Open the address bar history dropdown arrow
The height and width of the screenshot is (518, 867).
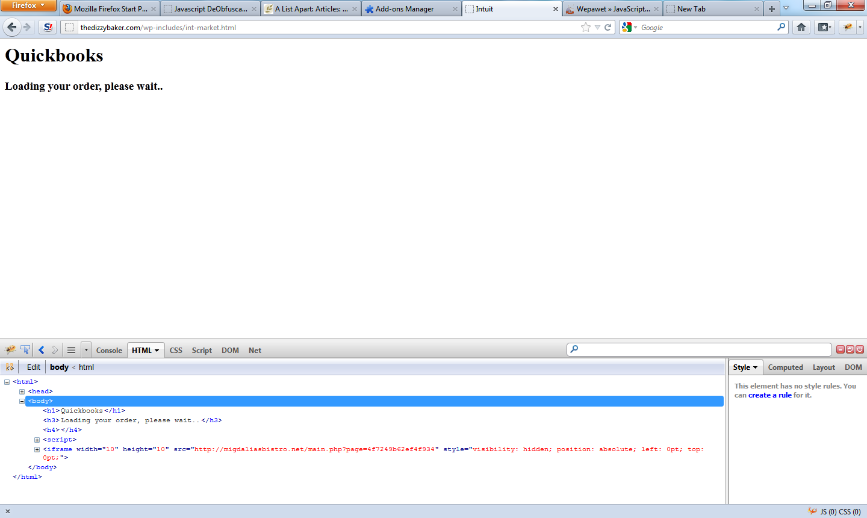coord(597,27)
